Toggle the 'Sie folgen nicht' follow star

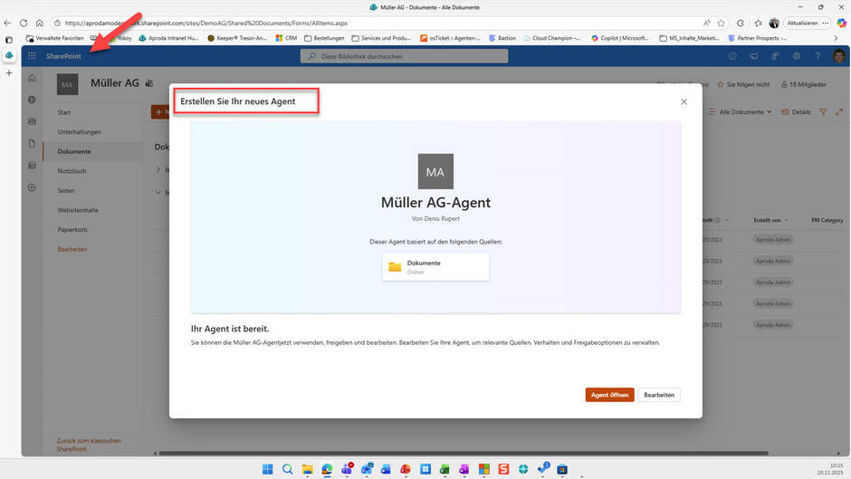[x=743, y=84]
